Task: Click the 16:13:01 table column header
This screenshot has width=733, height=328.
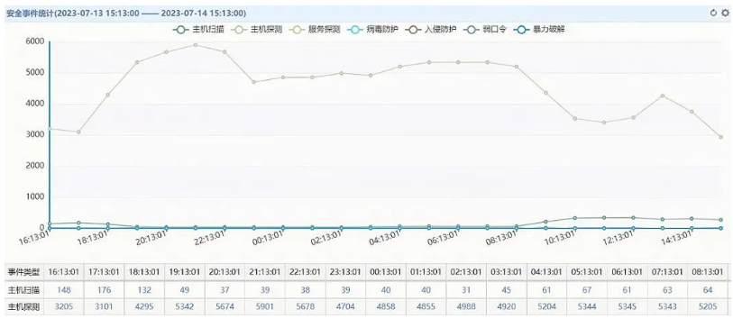Action: 64,272
